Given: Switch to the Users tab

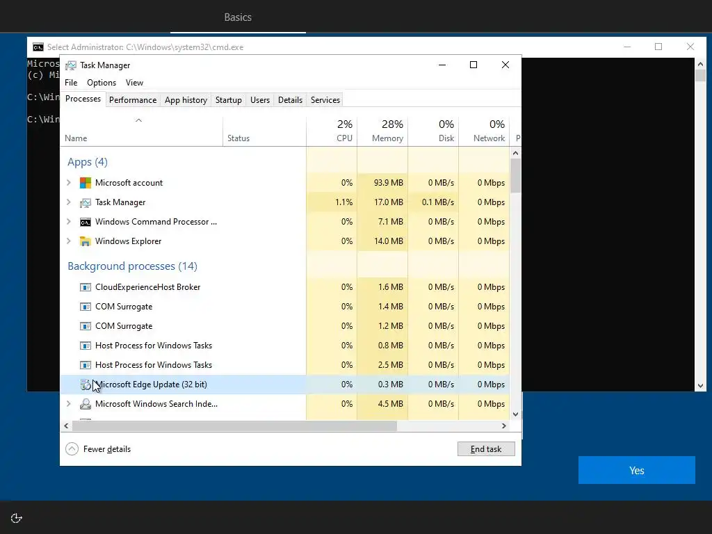Looking at the screenshot, I should [260, 100].
